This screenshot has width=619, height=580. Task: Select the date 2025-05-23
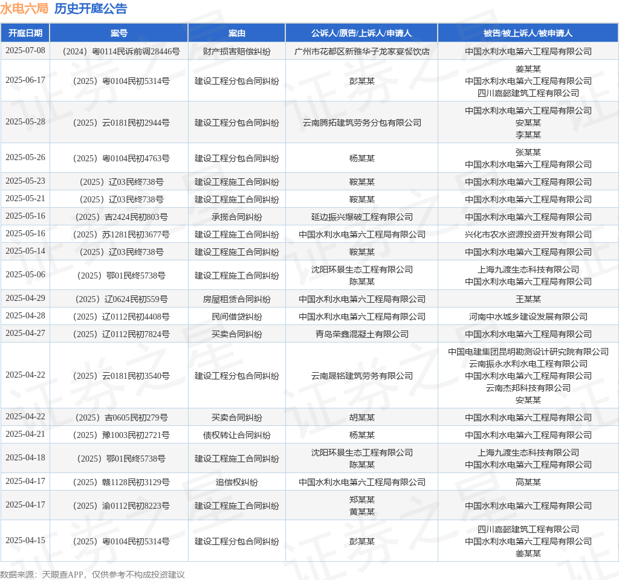[x=25, y=181]
